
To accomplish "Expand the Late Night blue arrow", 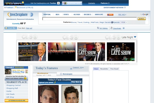I will tap(135, 37).
